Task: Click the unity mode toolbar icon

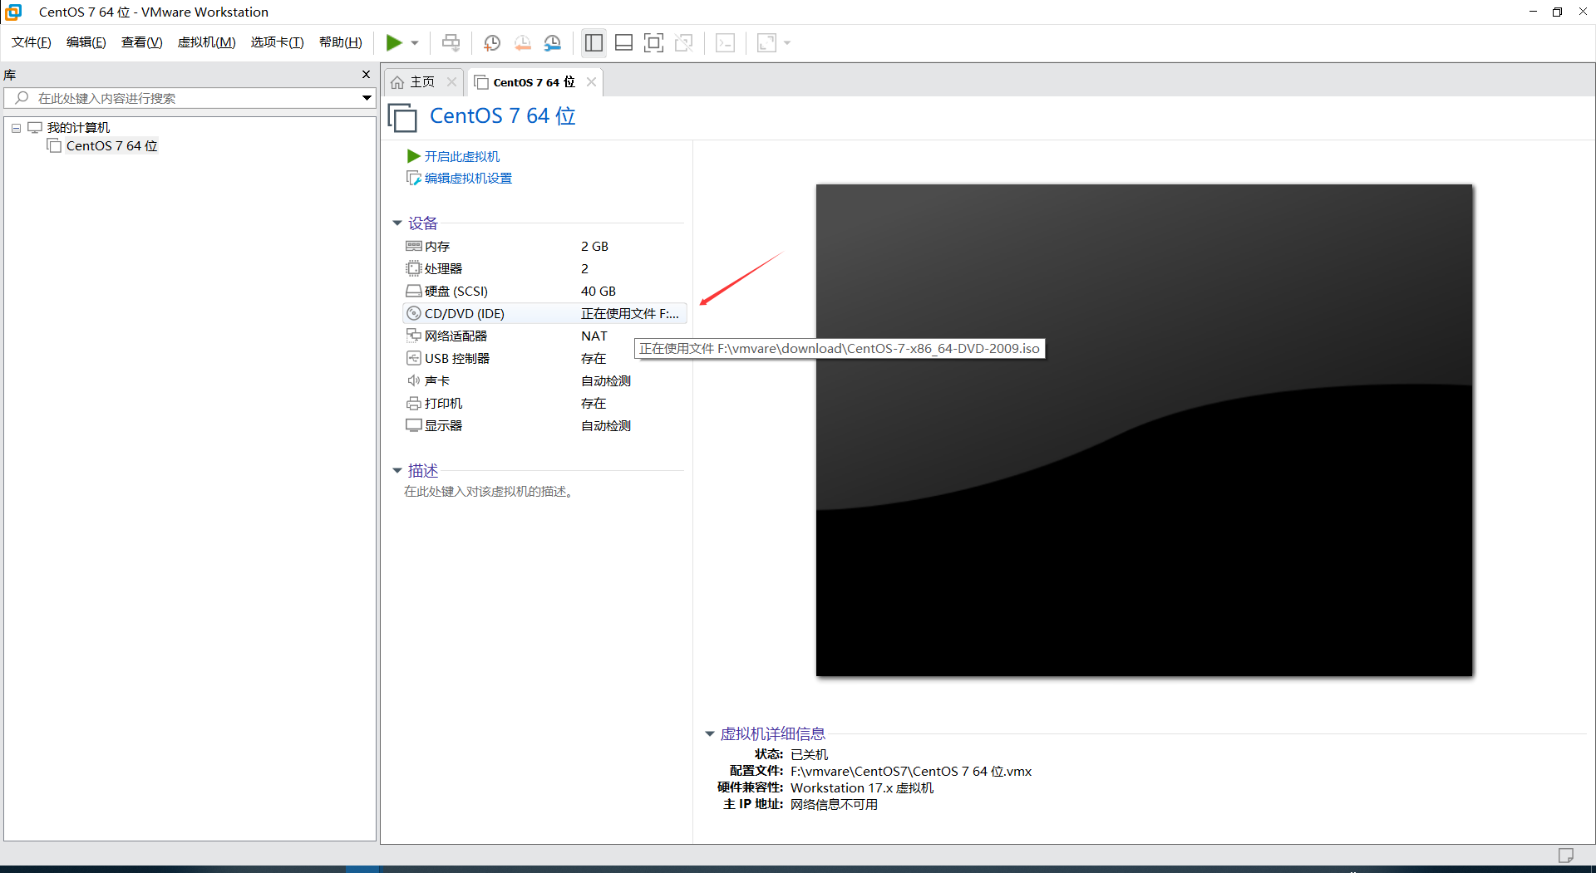Action: pos(684,42)
